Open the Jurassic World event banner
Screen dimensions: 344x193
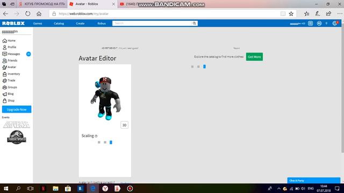(17, 137)
